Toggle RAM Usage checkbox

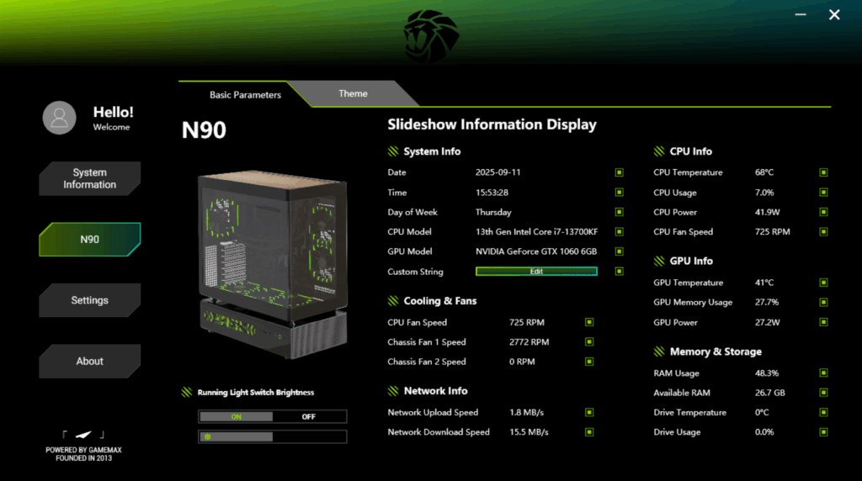[x=823, y=373]
